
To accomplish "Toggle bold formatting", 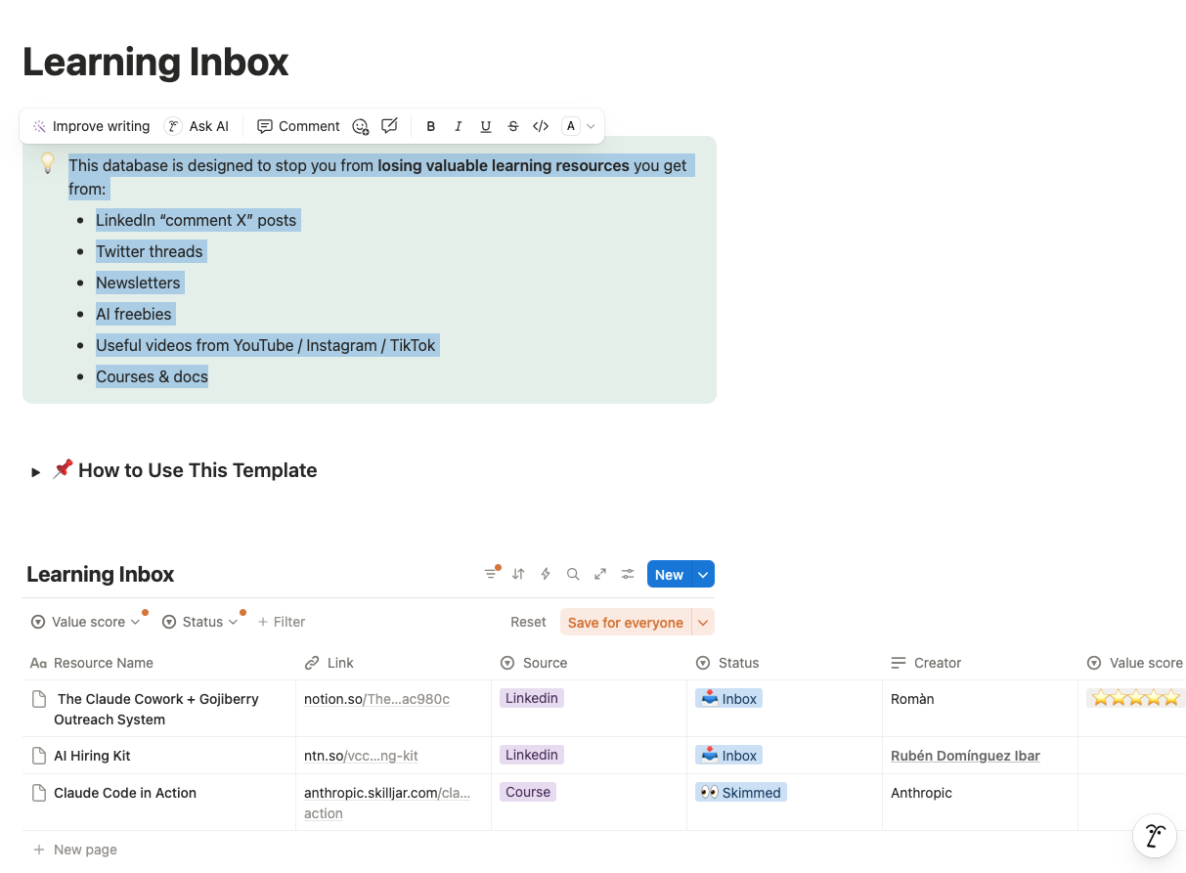I will 430,126.
